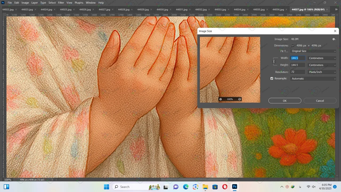
Task: Click the horizontal scrollbar below the canvas
Action: [194, 180]
